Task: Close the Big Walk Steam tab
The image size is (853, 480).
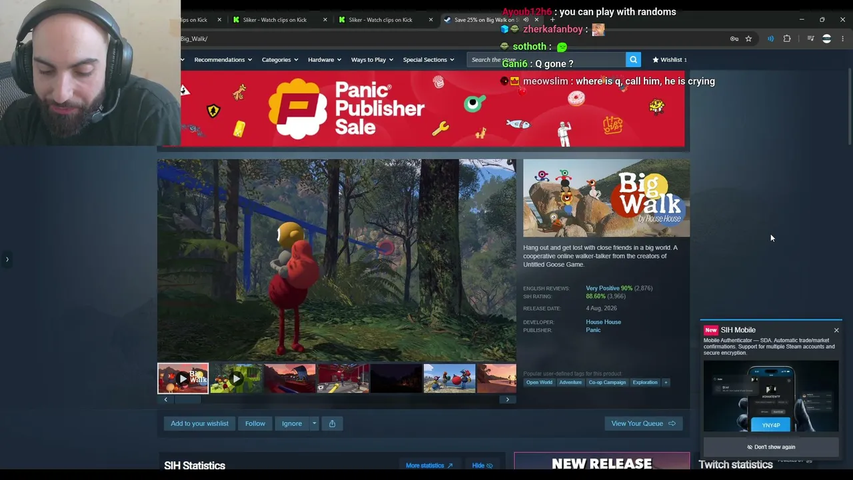Action: click(536, 20)
